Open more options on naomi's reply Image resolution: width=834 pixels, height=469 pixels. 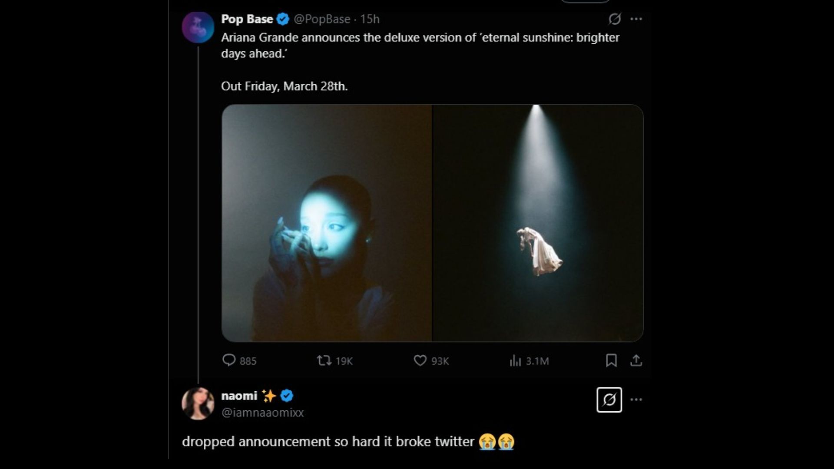[636, 400]
